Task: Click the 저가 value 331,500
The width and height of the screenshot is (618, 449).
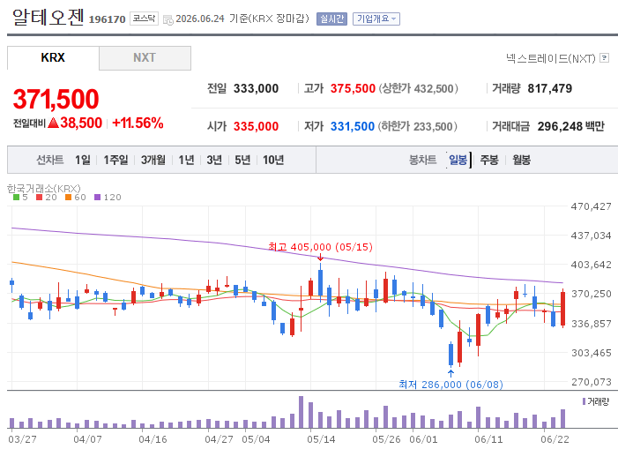Action: pyautogui.click(x=353, y=126)
